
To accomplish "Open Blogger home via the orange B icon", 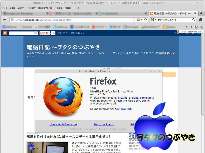I will [5, 33].
